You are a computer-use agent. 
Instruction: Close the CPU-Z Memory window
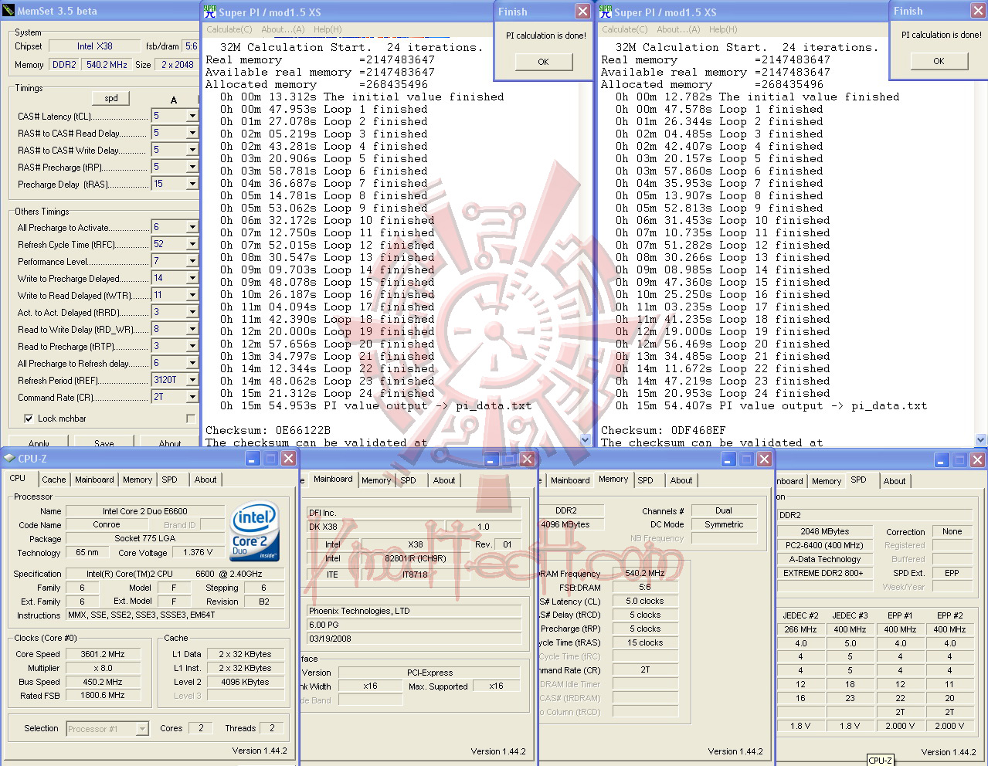click(764, 459)
